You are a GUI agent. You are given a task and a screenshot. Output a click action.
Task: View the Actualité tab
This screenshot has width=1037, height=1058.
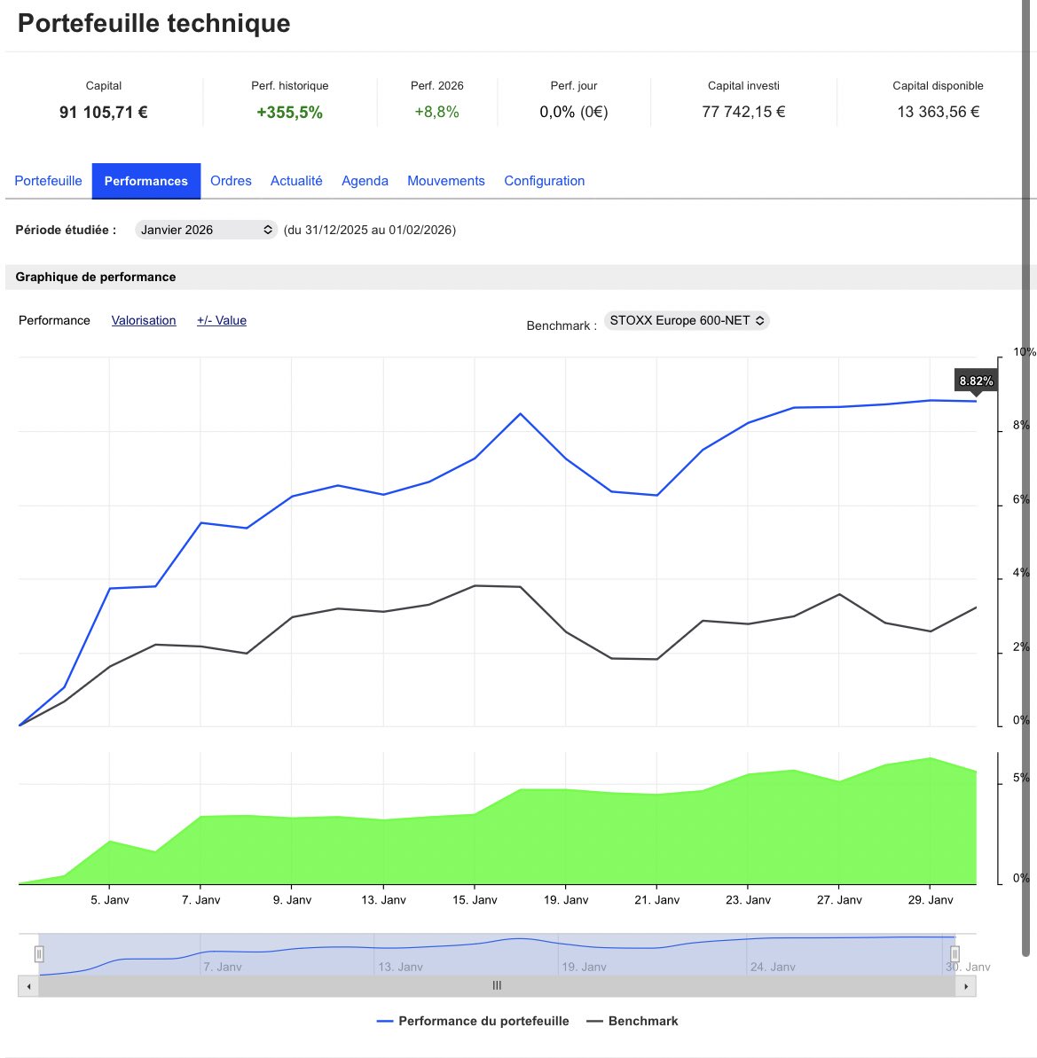296,181
